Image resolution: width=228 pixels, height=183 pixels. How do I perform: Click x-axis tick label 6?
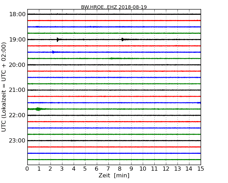point(96,169)
